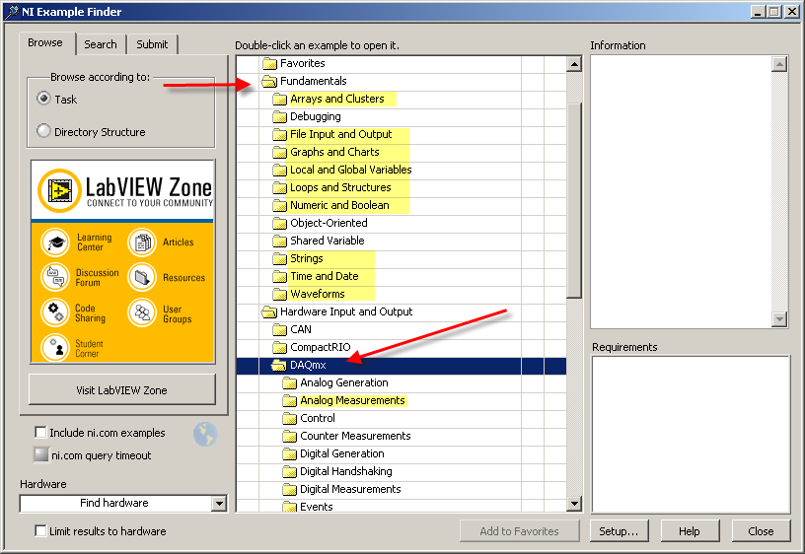Image resolution: width=805 pixels, height=554 pixels.
Task: Select the Numeric and Boolean entry
Action: (x=339, y=205)
